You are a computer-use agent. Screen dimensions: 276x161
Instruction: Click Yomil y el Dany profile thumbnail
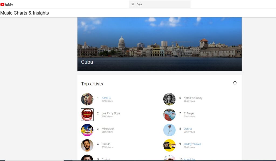point(169,99)
